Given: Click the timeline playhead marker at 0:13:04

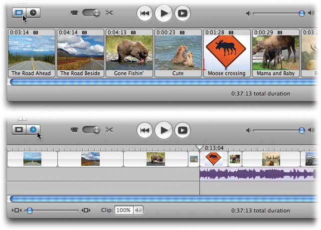Looking at the screenshot, I should 199,147.
